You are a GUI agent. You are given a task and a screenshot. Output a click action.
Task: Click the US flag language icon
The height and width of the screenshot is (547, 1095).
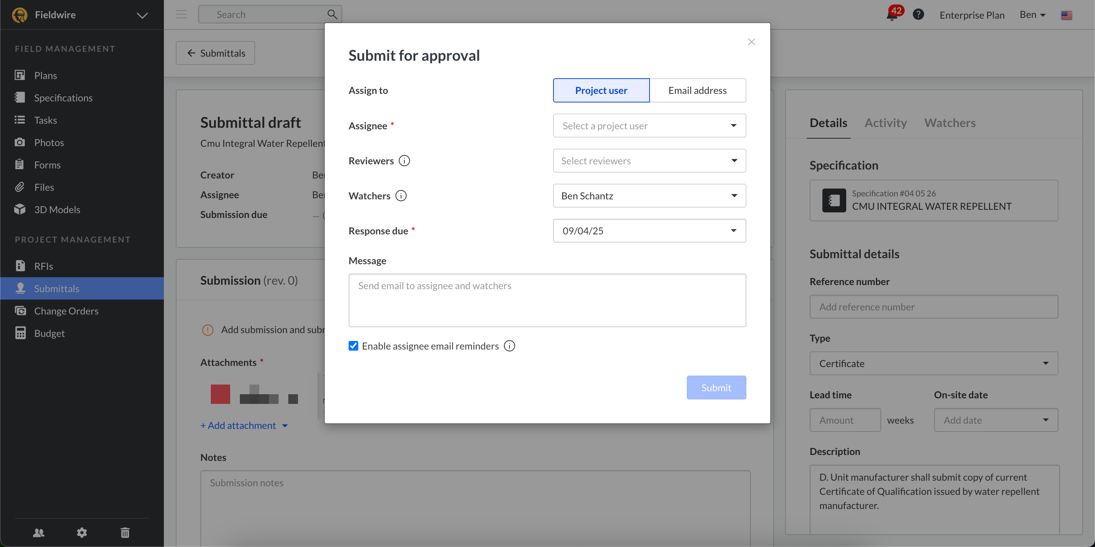pos(1066,15)
